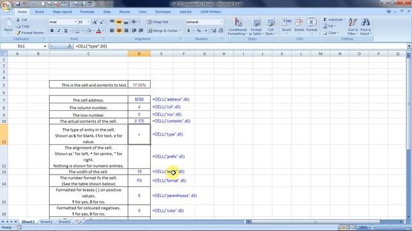Click the Merge & Center button
Image resolution: width=412 pixels, height=231 pixels.
click(164, 31)
